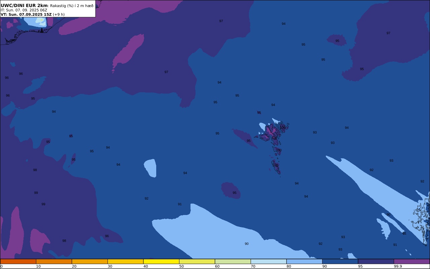
Task: Click the 90 value inside the large bottom light-blue area
Action: [x=247, y=244]
